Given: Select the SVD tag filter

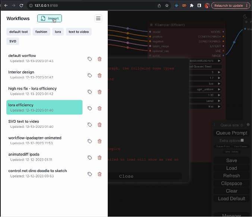Looking at the screenshot, I should [13, 41].
